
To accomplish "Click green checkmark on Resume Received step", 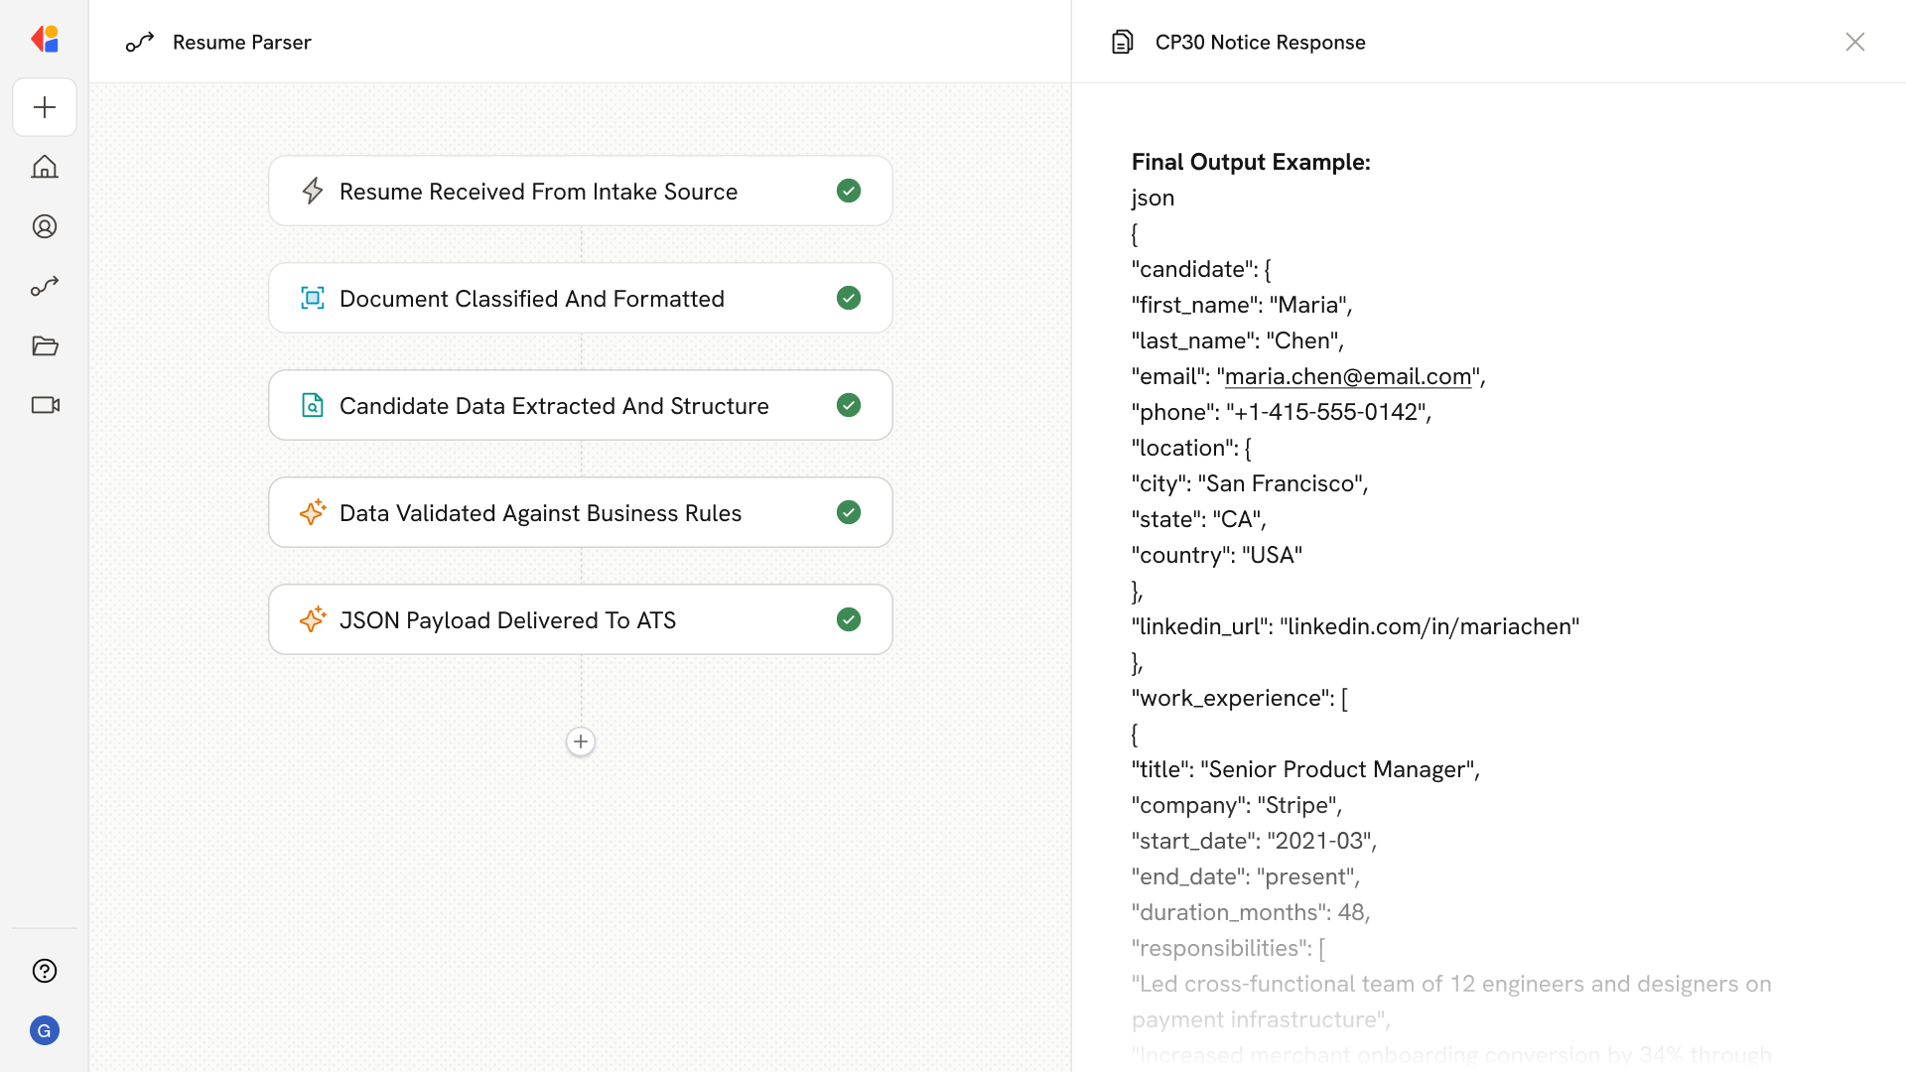I will 848,191.
